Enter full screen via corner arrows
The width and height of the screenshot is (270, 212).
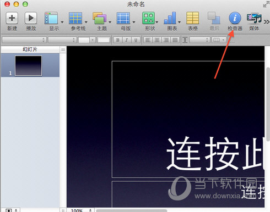pyautogui.click(x=266, y=4)
